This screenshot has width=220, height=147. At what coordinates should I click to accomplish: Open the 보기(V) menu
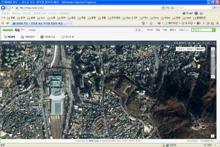27,13
